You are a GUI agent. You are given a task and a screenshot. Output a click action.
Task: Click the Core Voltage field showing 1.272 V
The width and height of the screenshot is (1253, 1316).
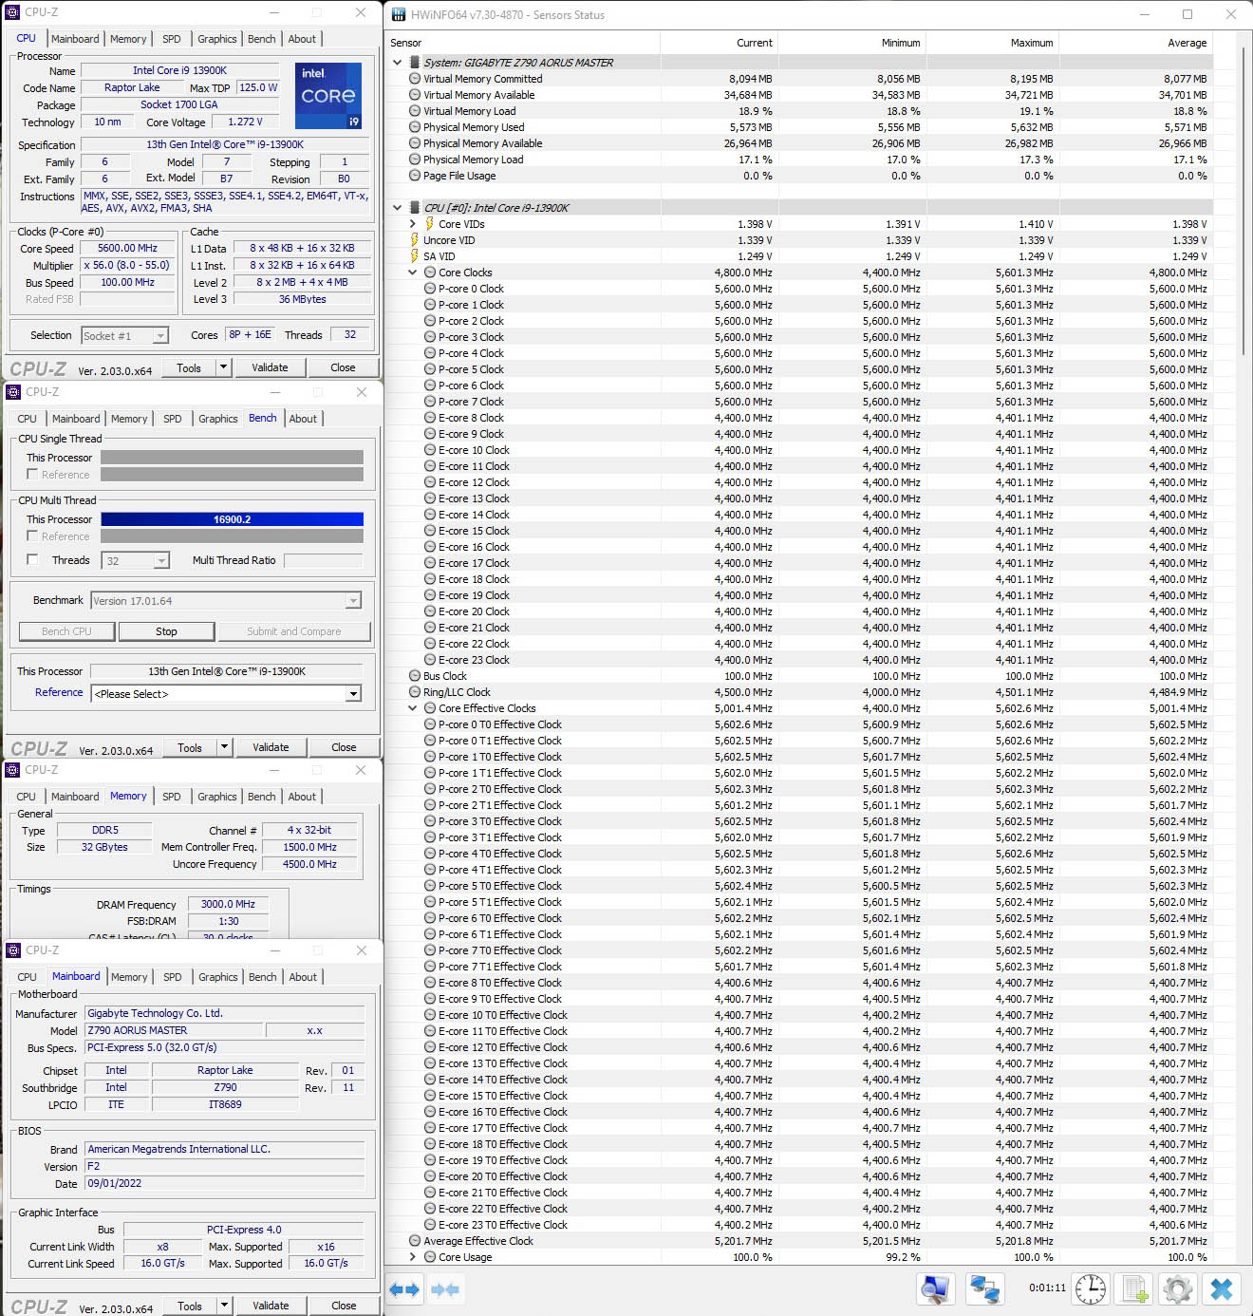coord(245,122)
